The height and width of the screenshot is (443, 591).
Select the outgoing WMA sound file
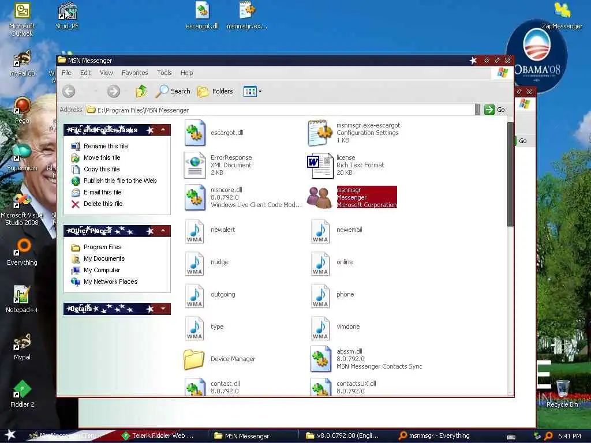point(194,296)
